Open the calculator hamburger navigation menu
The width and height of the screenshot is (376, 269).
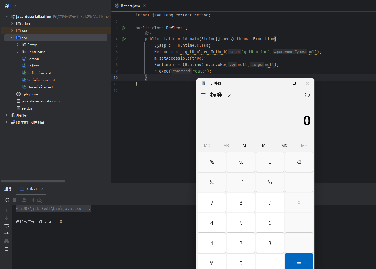tap(203, 95)
